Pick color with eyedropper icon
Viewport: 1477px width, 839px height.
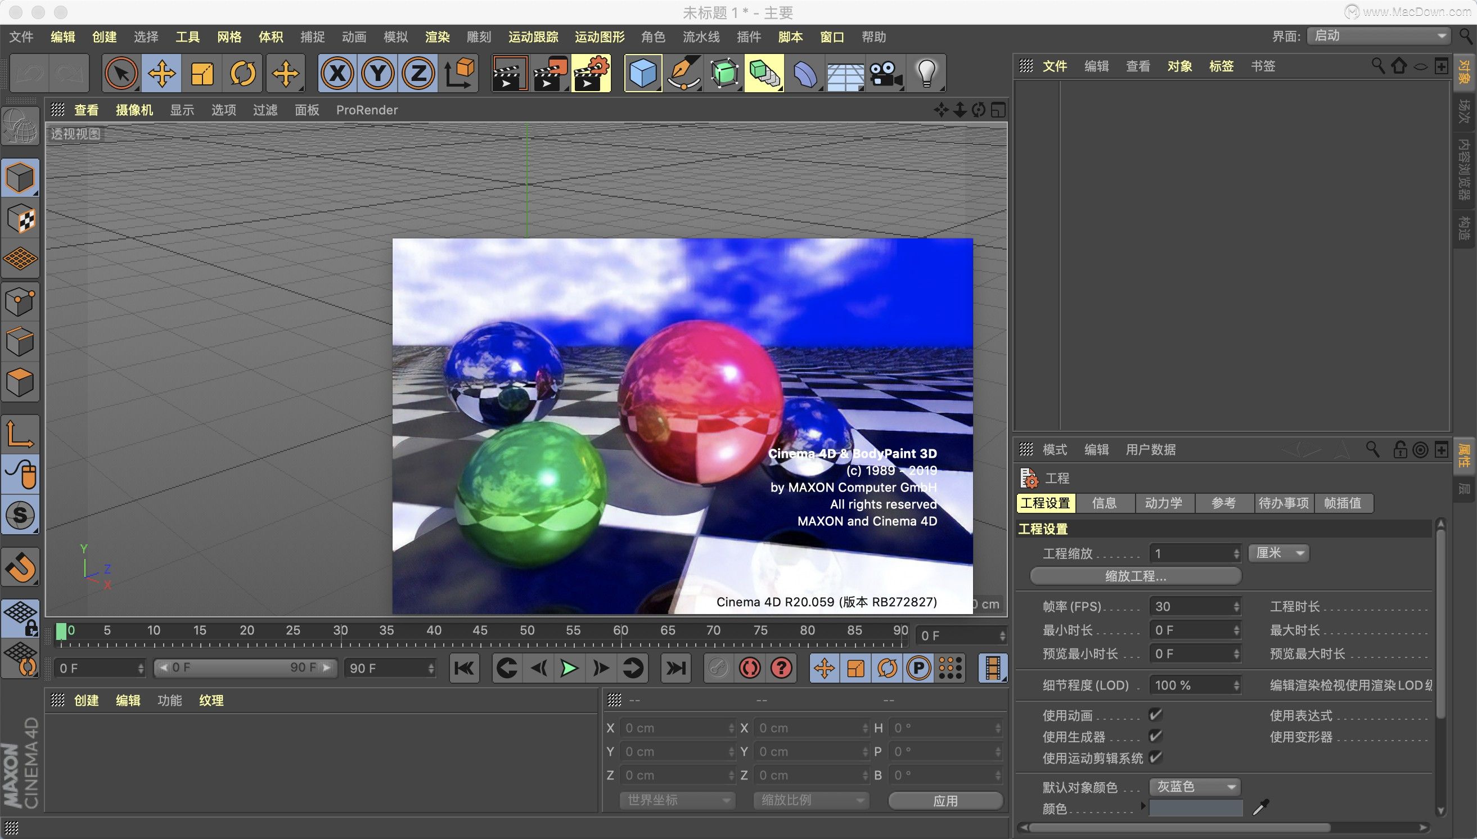coord(1260,808)
